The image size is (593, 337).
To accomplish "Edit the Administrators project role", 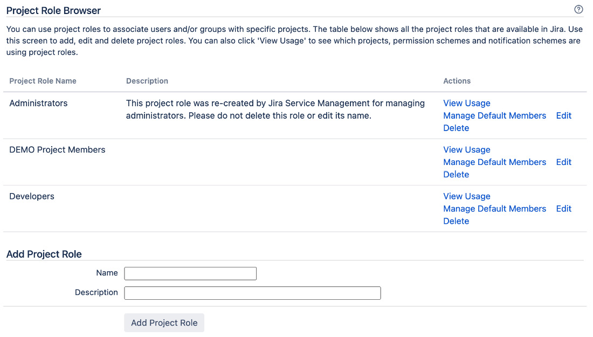I will [x=563, y=115].
